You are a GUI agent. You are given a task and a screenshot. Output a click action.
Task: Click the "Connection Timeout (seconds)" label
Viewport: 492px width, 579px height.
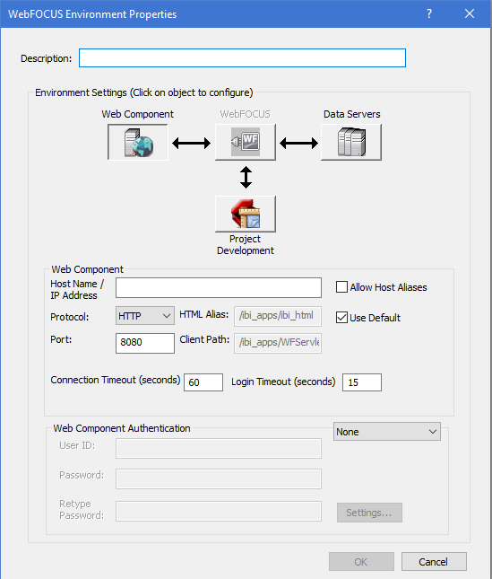pyautogui.click(x=116, y=380)
